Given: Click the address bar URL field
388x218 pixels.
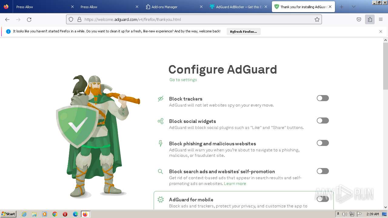Looking at the screenshot, I should click(194, 19).
